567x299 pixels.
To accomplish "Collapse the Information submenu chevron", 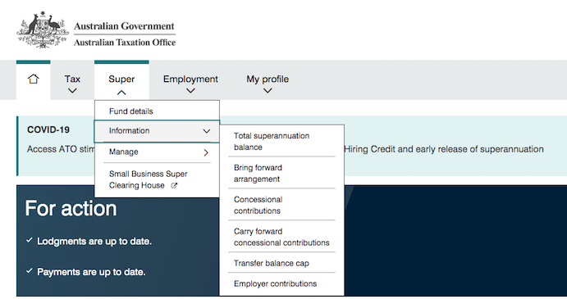I will [x=207, y=131].
